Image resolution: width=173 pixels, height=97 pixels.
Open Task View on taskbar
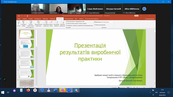(x=8, y=92)
